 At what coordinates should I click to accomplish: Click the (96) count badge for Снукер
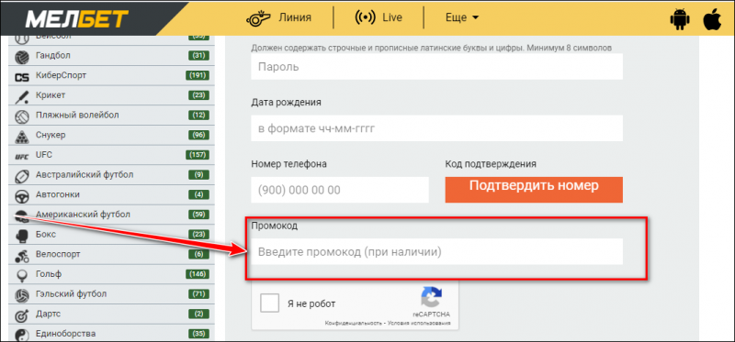198,135
